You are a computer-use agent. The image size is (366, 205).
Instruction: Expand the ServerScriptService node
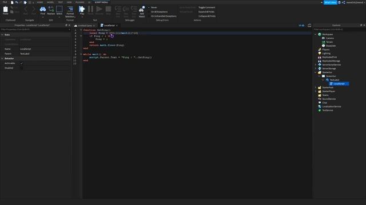pyautogui.click(x=316, y=65)
